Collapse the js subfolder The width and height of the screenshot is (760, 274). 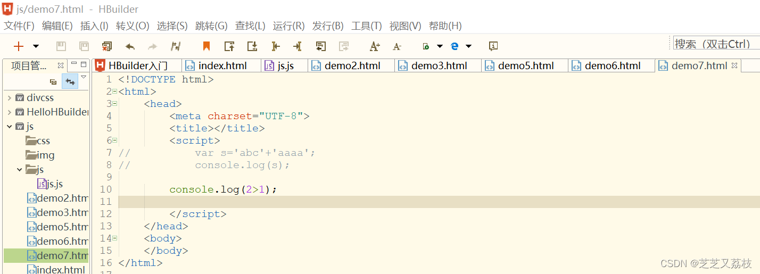coord(20,170)
